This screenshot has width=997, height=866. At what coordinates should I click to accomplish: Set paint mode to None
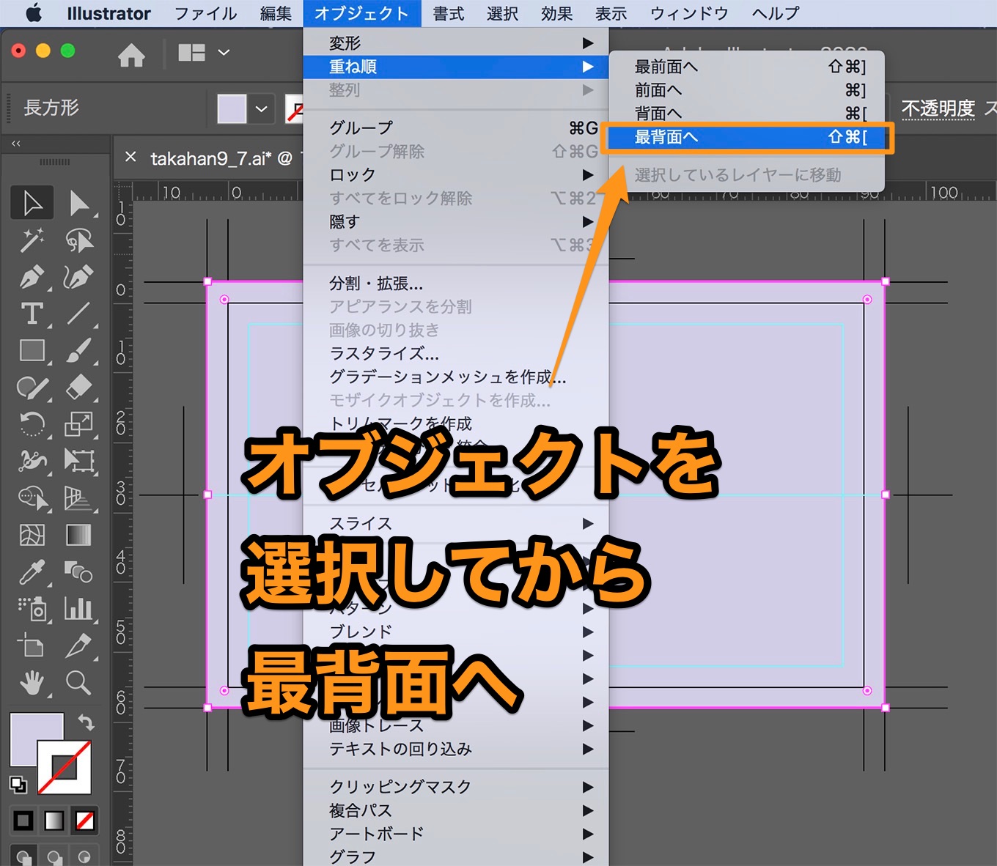tap(85, 821)
